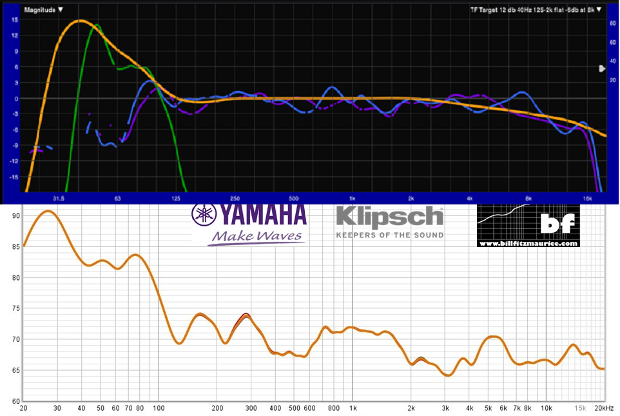Click the Klipsch logo
This screenshot has width=620, height=416.
tap(389, 216)
